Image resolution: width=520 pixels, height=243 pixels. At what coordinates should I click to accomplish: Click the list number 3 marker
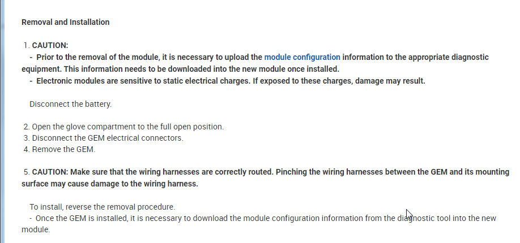[x=26, y=138]
